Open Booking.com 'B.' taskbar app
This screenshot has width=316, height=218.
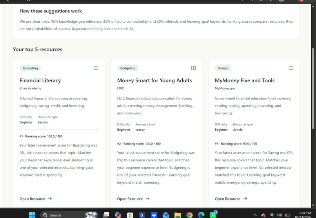[x=142, y=215]
